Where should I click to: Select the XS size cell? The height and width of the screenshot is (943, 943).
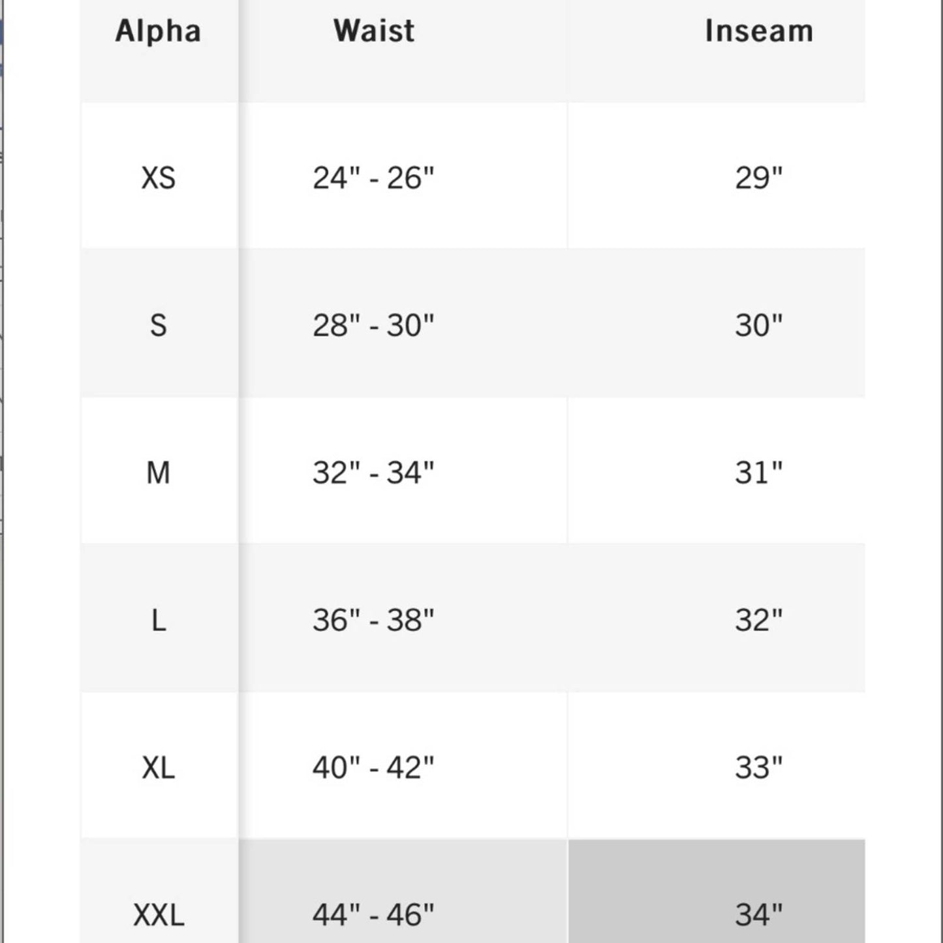click(159, 178)
